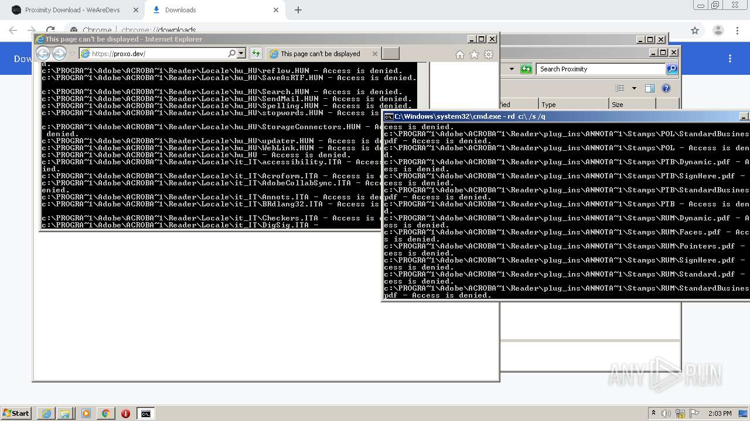Viewport: 750px width, 421px height.
Task: Reload the Chrome page
Action: (50, 30)
